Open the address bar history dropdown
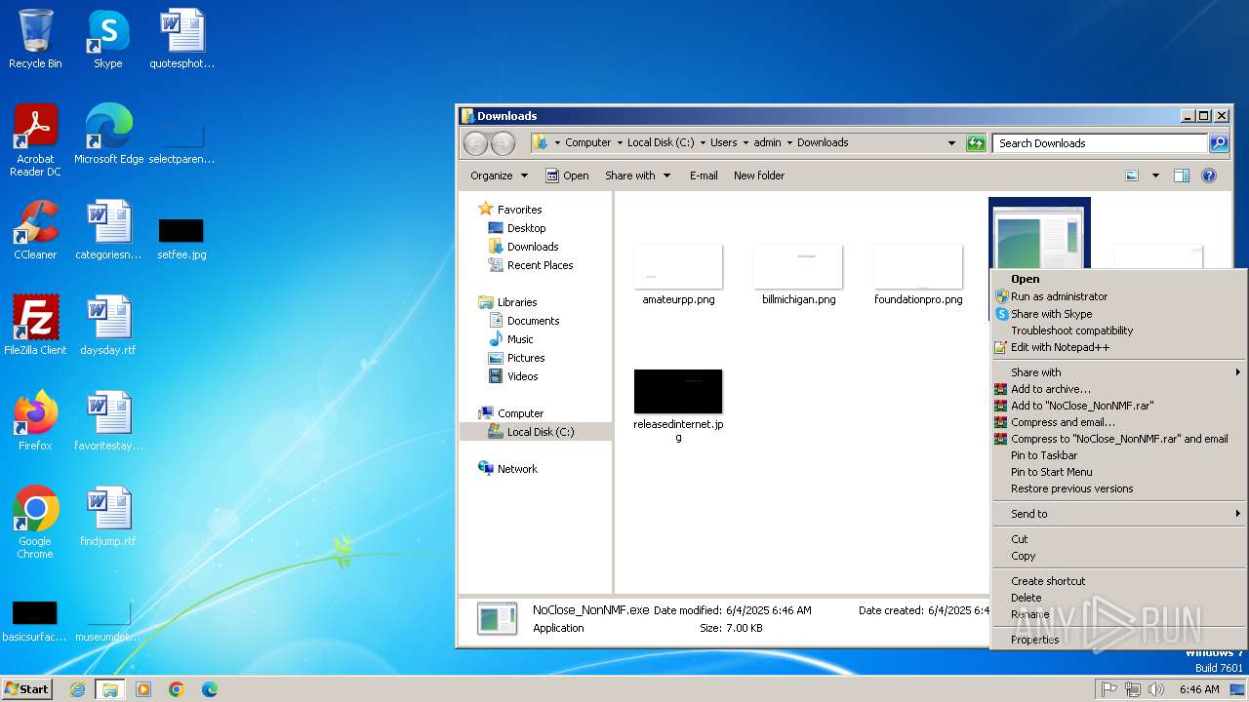The width and height of the screenshot is (1249, 702). pos(952,143)
